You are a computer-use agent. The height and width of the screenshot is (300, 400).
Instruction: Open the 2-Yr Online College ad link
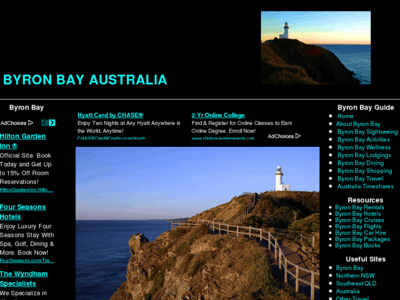coord(218,115)
